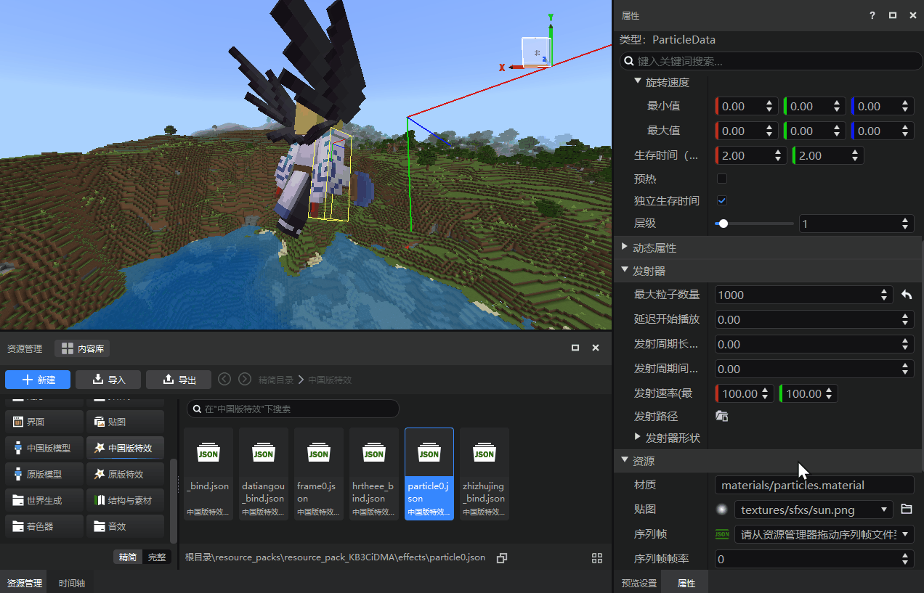Select the datiangou_bind.json file
924x593 pixels.
pos(264,473)
